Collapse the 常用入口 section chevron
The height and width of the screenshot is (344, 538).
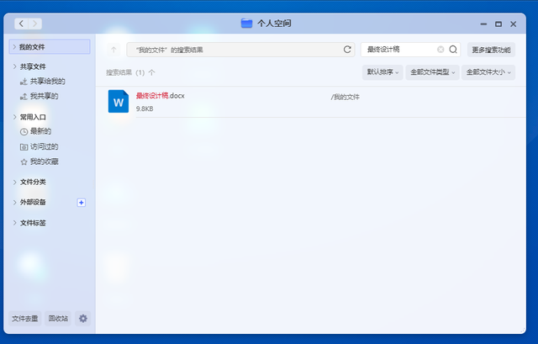(15, 117)
